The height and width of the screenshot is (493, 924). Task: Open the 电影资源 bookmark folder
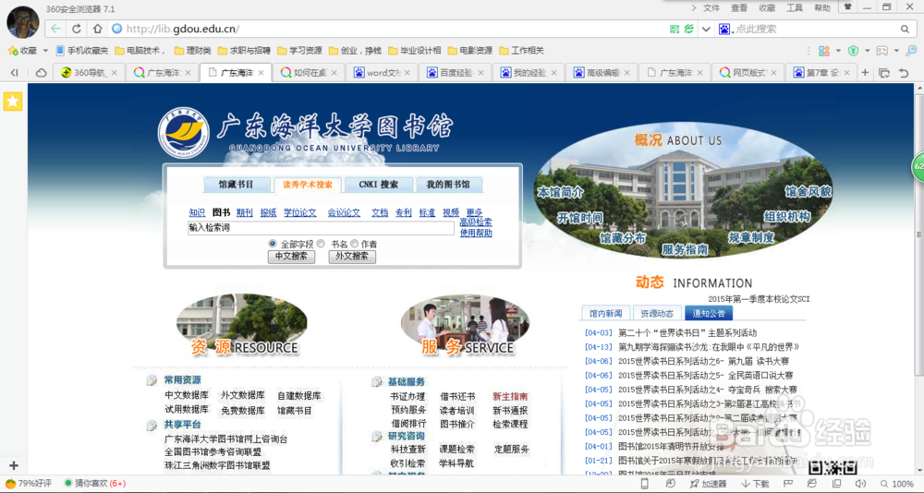(469, 51)
